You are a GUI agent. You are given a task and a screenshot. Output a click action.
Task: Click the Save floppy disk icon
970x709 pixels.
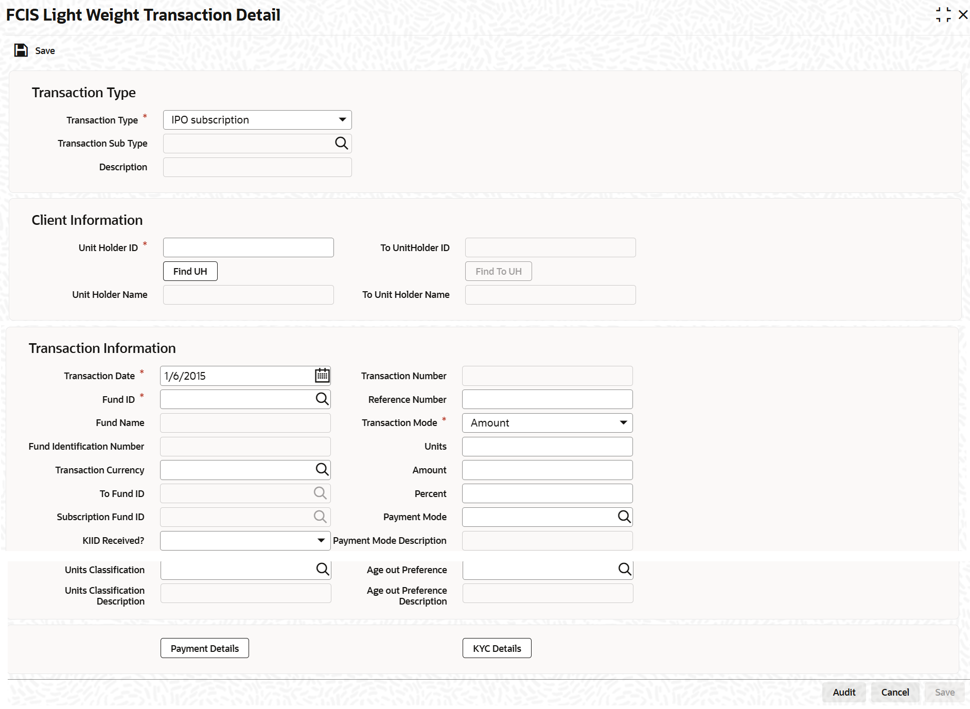tap(21, 50)
